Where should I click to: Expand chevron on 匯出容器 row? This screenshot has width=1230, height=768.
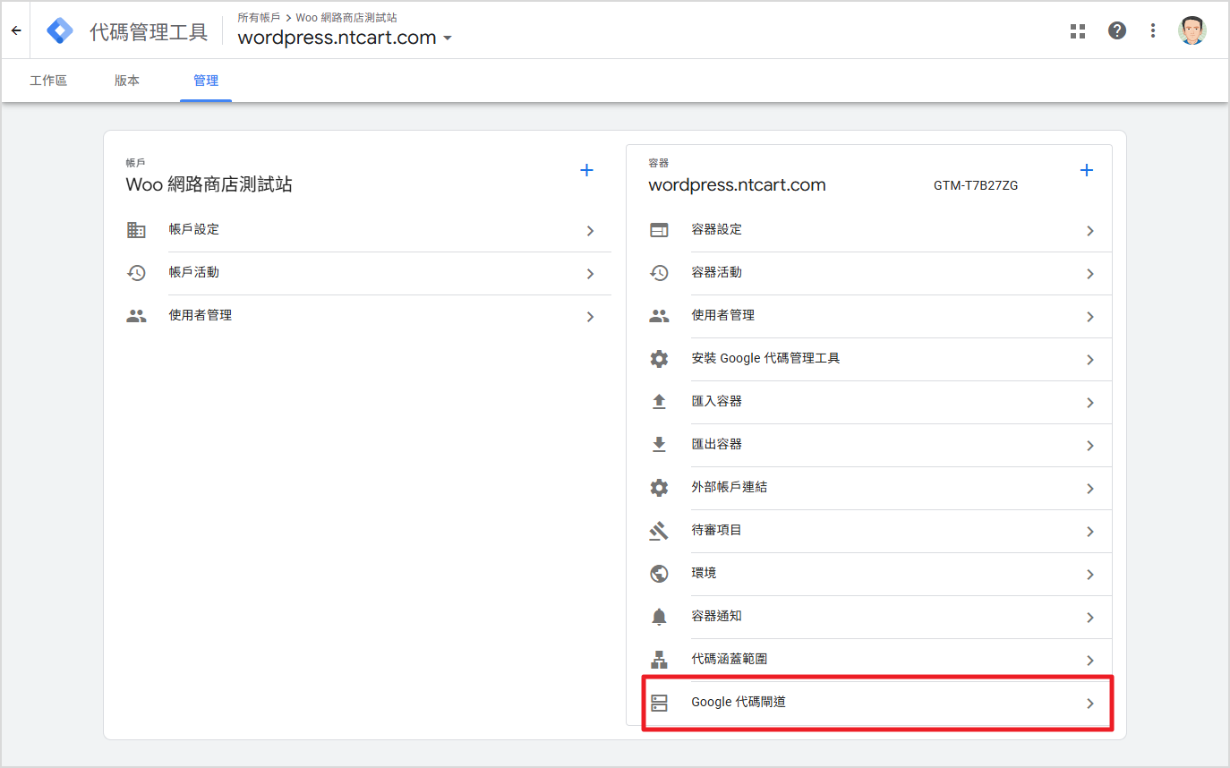tap(1090, 446)
